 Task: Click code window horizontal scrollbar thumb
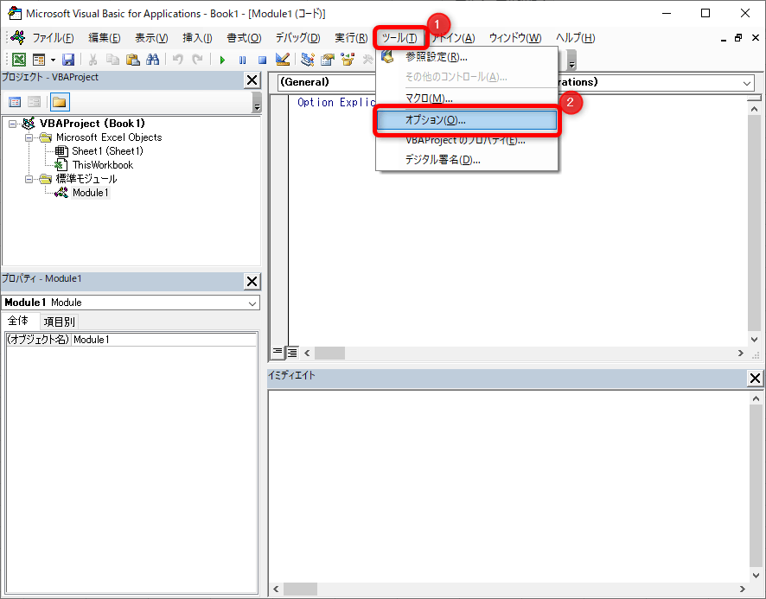click(329, 353)
